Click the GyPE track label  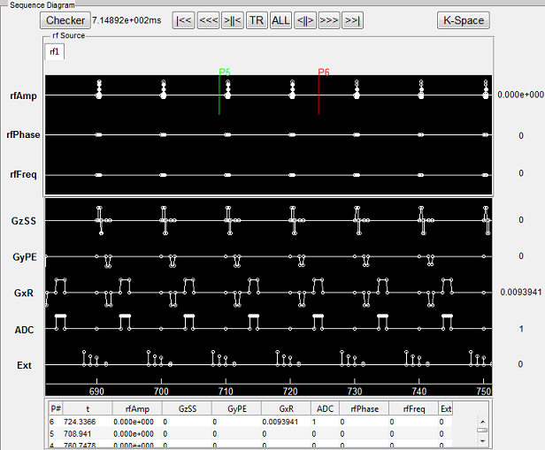(25, 257)
